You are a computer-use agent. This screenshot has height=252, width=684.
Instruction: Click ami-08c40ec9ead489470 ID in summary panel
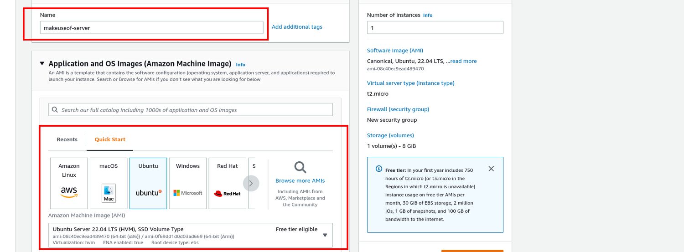coord(395,69)
